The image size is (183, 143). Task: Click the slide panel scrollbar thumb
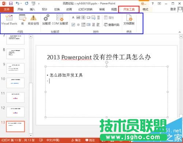(x=31, y=108)
